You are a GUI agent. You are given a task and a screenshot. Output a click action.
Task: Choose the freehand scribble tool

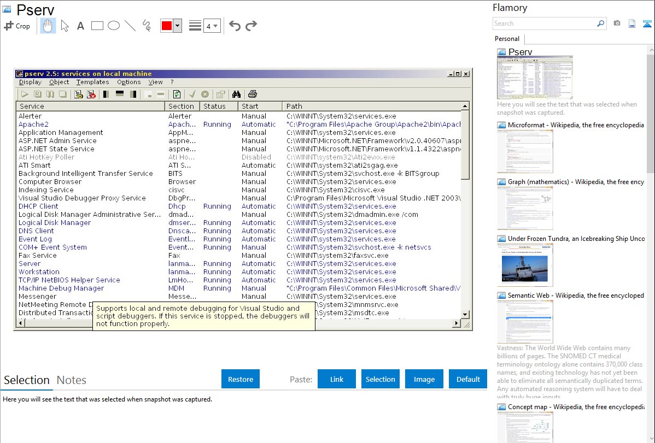147,26
